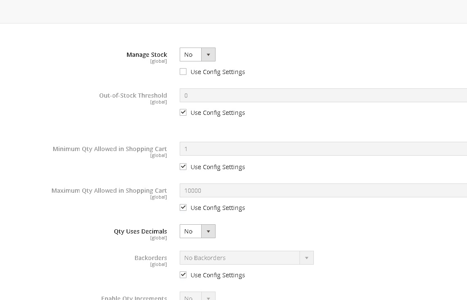The height and width of the screenshot is (300, 467).
Task: Enable Use Config Settings for Manage Stock
Action: (x=183, y=71)
